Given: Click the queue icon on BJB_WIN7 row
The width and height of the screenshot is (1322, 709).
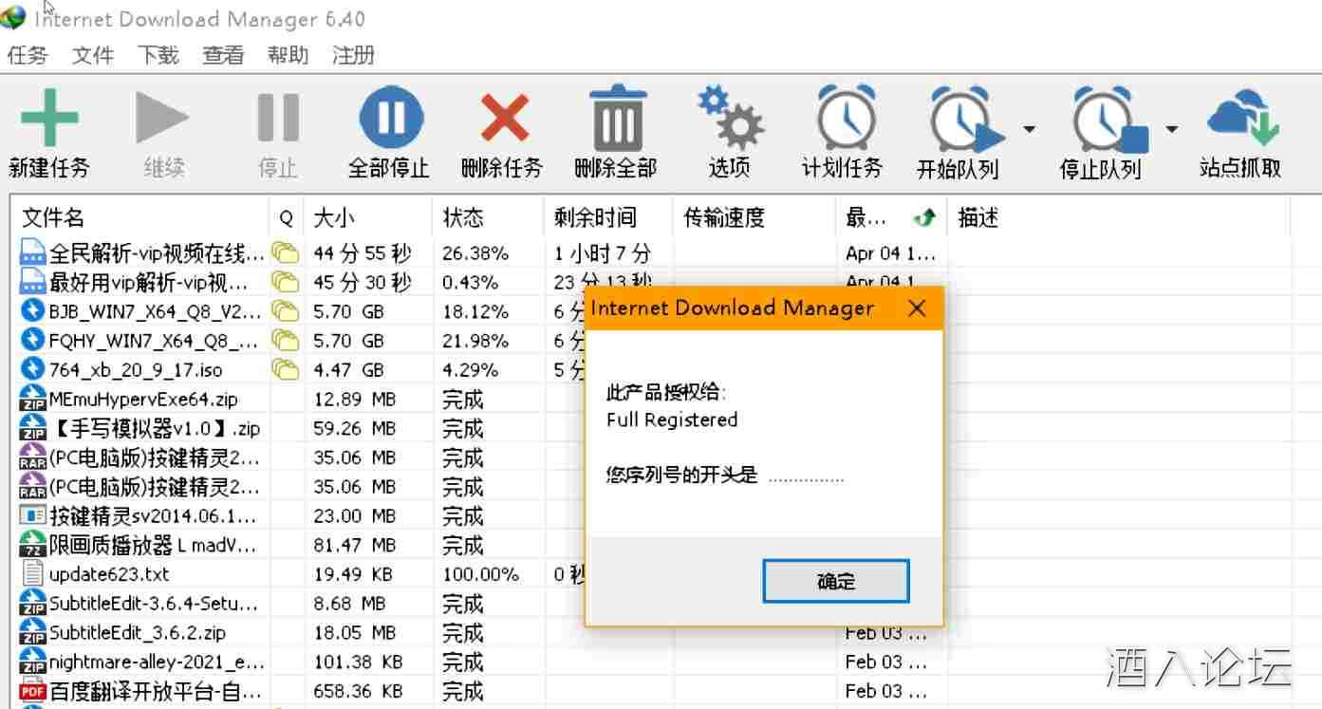Looking at the screenshot, I should click(x=285, y=310).
